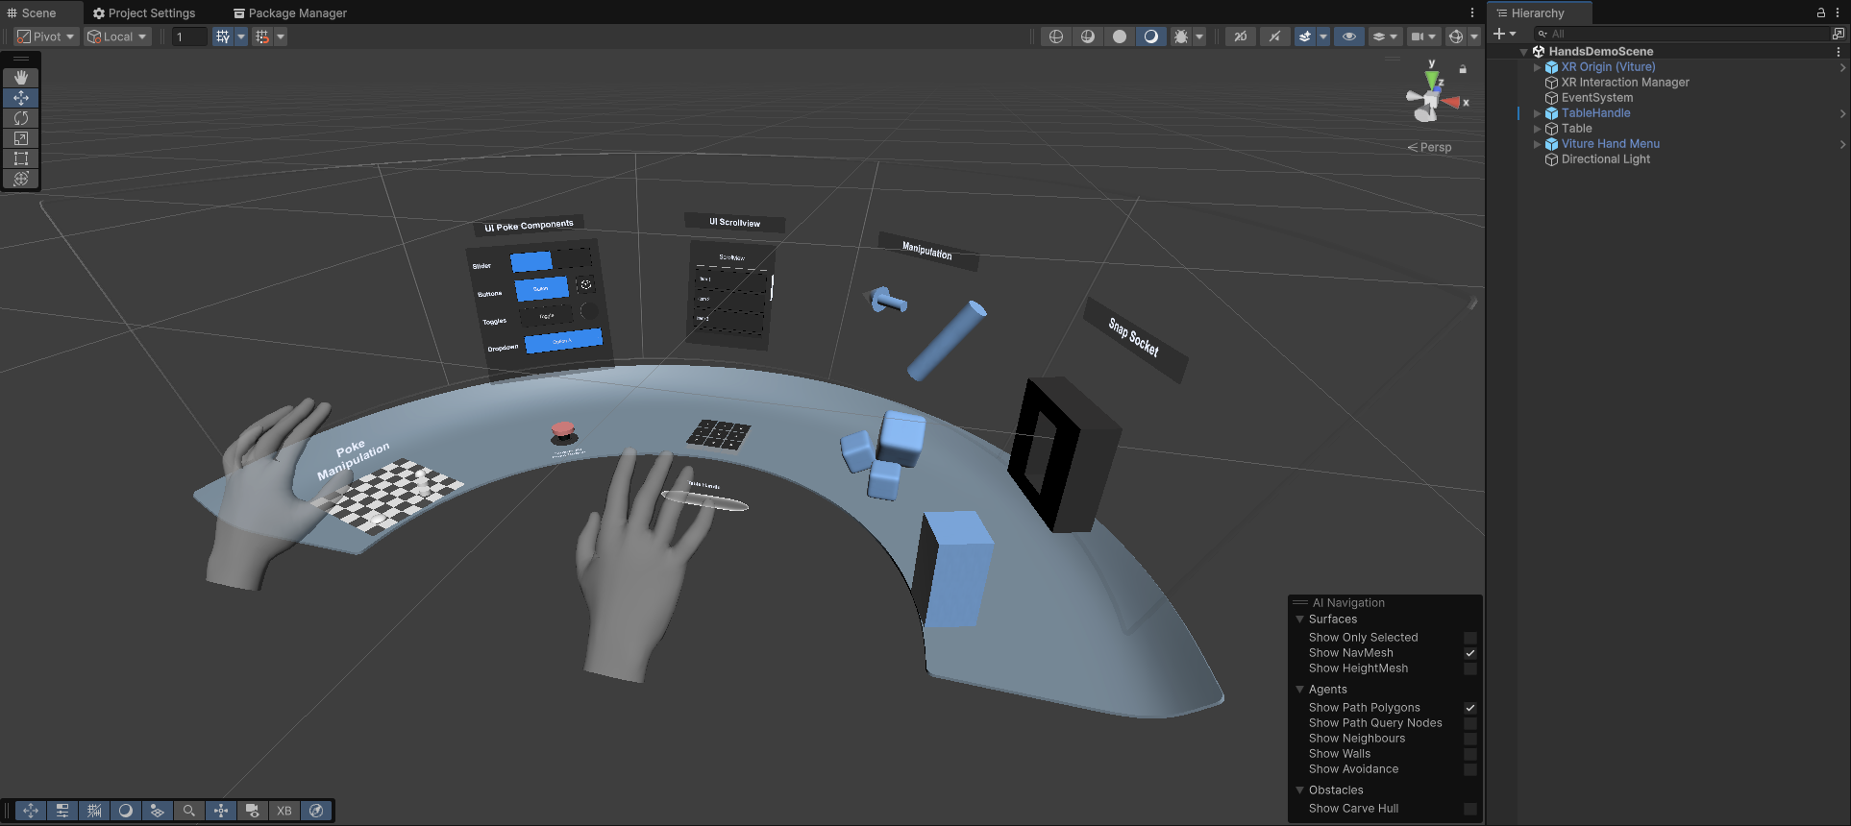Switch to Wireframe draw mode icon

pos(1056,36)
